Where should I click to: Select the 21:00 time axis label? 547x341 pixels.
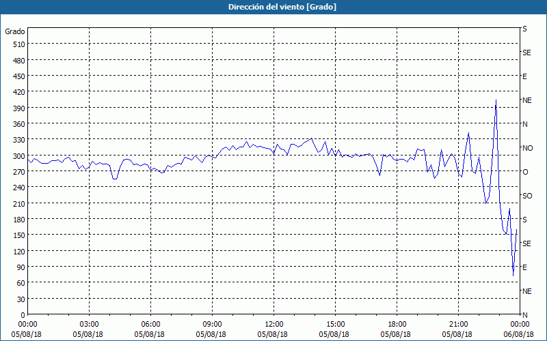(x=458, y=325)
